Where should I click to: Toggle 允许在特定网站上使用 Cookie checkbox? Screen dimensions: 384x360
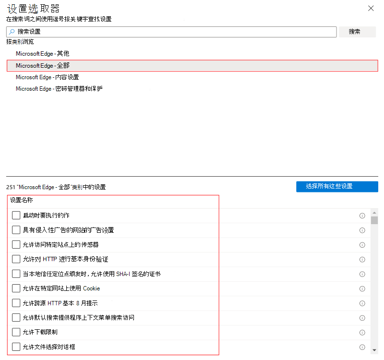16,288
